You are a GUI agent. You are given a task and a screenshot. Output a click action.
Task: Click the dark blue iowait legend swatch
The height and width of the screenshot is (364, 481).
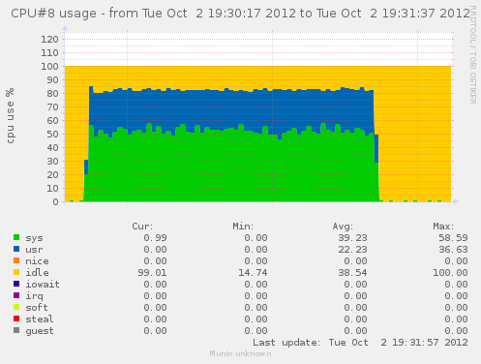click(x=16, y=284)
